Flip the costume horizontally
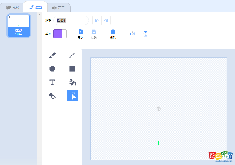The width and height of the screenshot is (235, 165). pos(132,34)
